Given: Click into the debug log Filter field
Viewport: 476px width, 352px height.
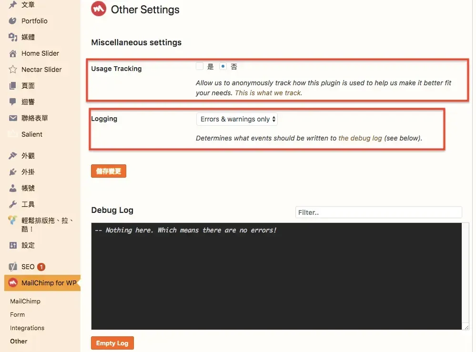Looking at the screenshot, I should coord(378,212).
